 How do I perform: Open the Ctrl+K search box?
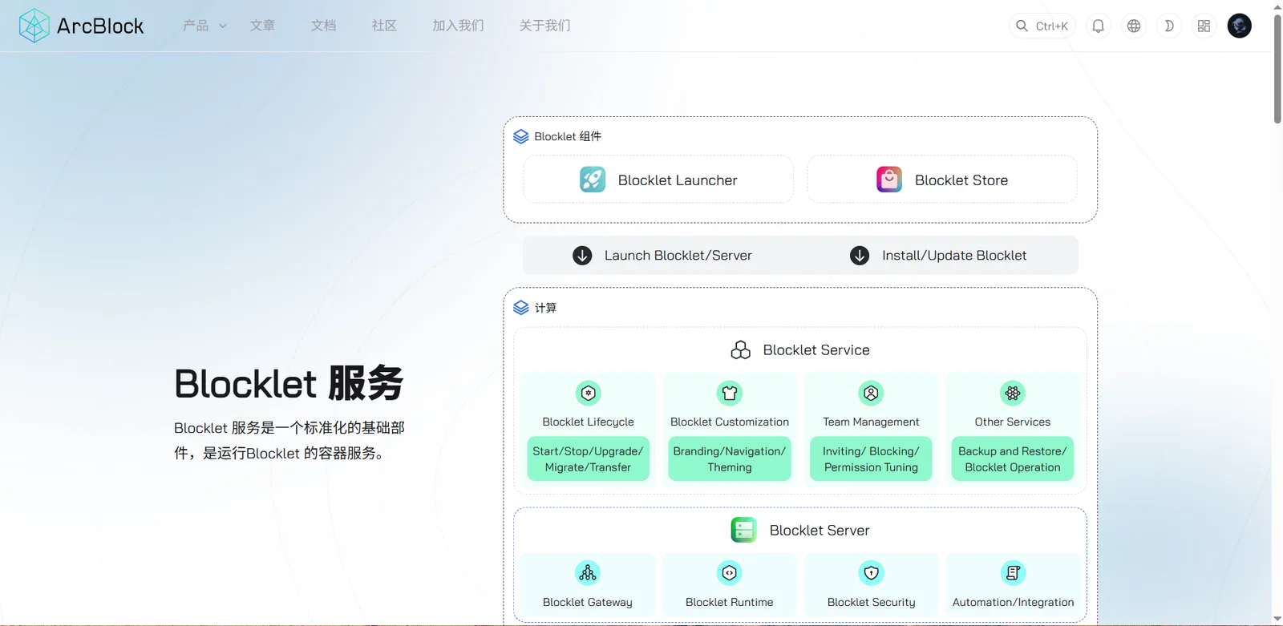click(1042, 26)
